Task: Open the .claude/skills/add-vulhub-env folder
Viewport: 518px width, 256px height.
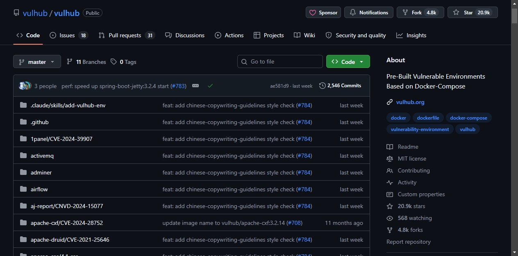Action: tap(68, 105)
